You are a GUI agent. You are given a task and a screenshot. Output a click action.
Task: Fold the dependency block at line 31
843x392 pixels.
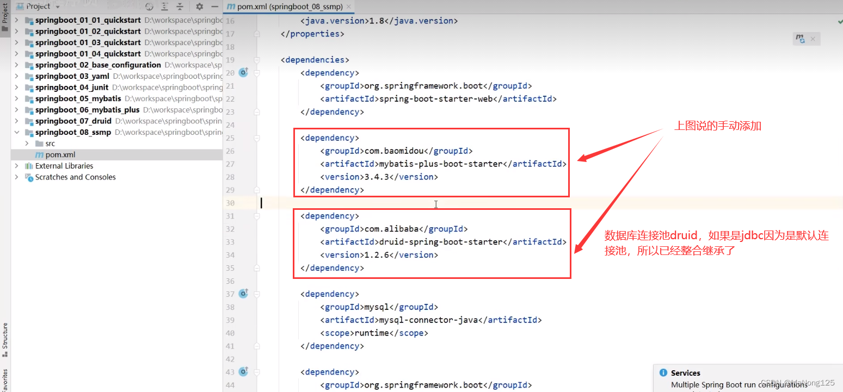tap(257, 216)
